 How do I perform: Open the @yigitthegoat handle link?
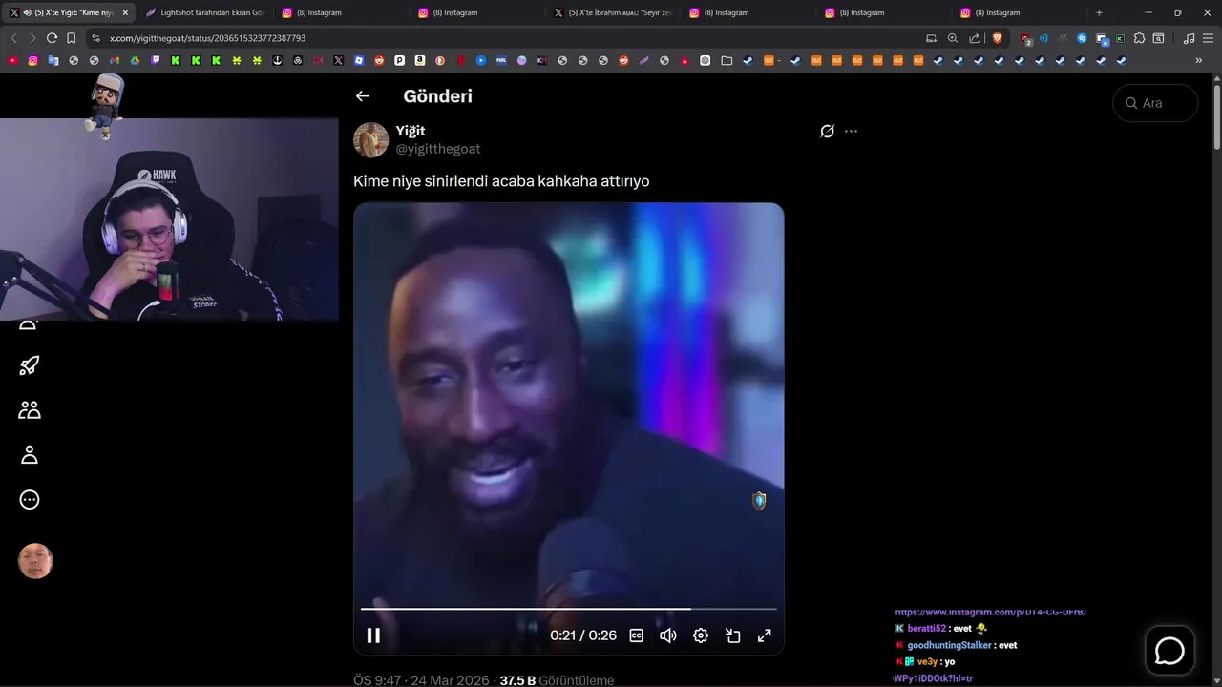click(438, 149)
